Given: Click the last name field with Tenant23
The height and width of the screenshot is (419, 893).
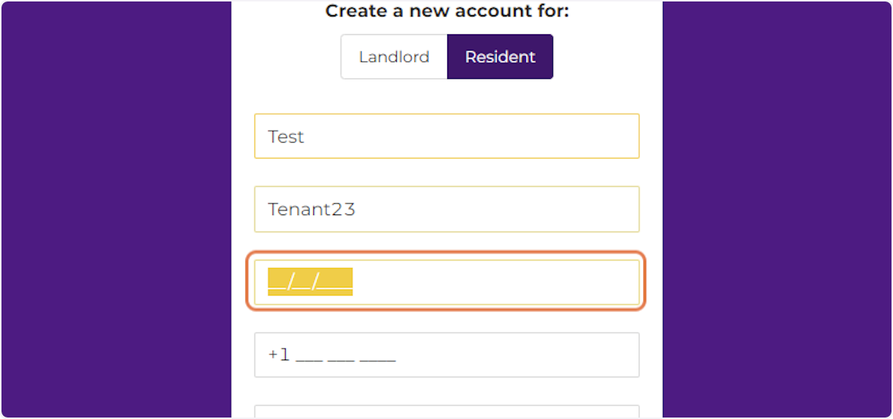Looking at the screenshot, I should click(446, 209).
